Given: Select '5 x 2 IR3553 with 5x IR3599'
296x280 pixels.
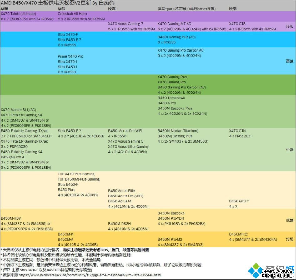Looking at the screenshot, I should click(132, 29).
